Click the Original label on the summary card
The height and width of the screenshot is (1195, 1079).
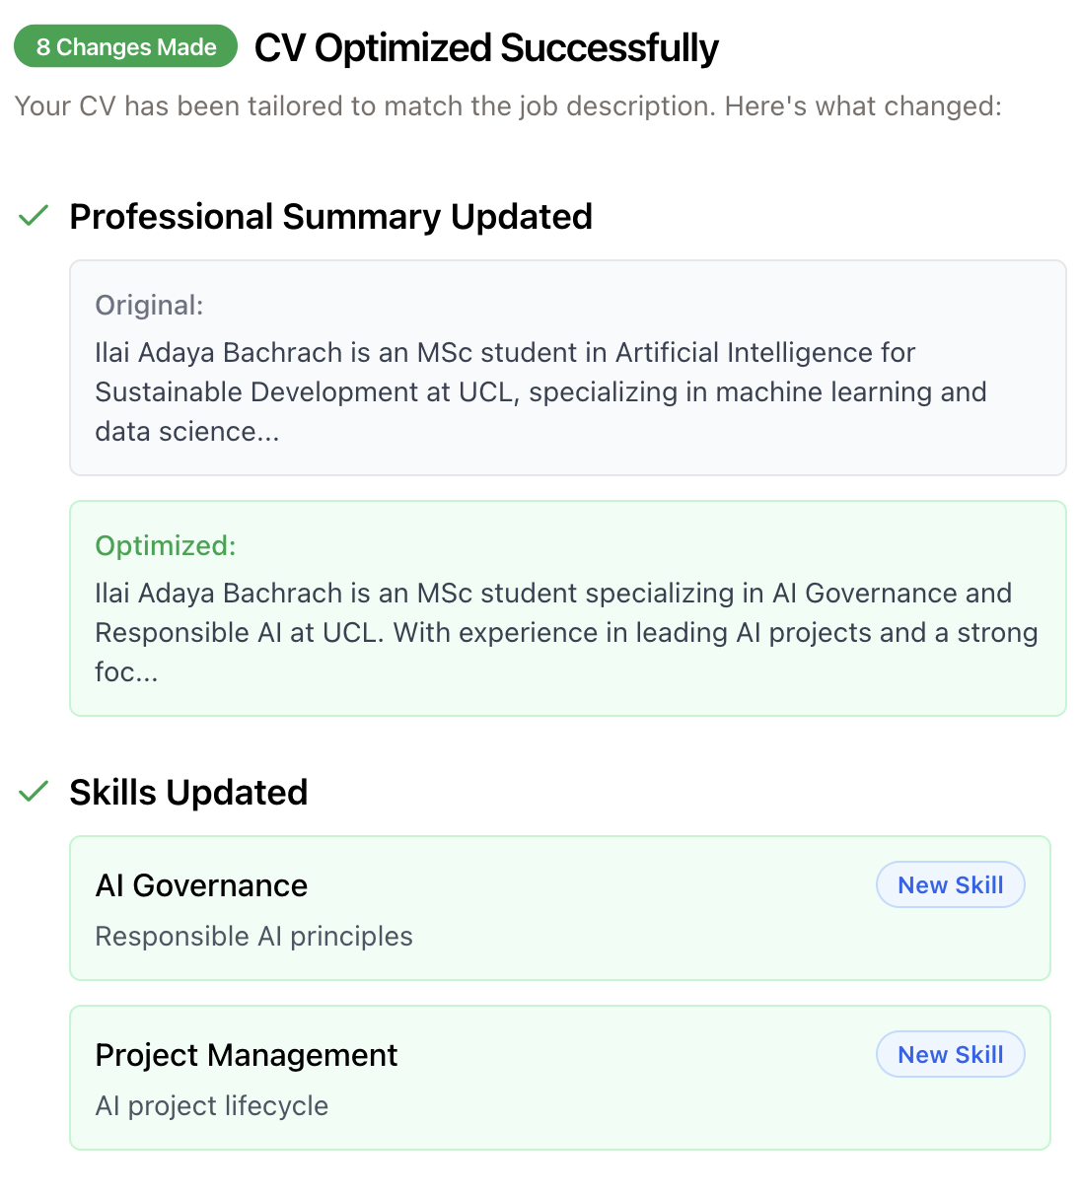coord(148,306)
